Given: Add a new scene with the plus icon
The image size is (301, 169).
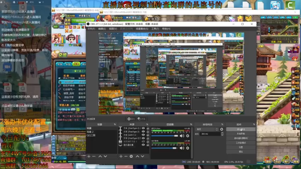Looking at the screenshot, I should pyautogui.click(x=89, y=156).
